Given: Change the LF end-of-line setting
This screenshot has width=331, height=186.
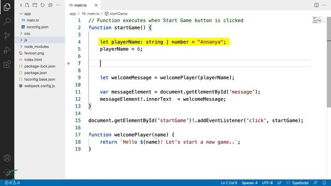Looking at the screenshot, I should coord(279,183).
